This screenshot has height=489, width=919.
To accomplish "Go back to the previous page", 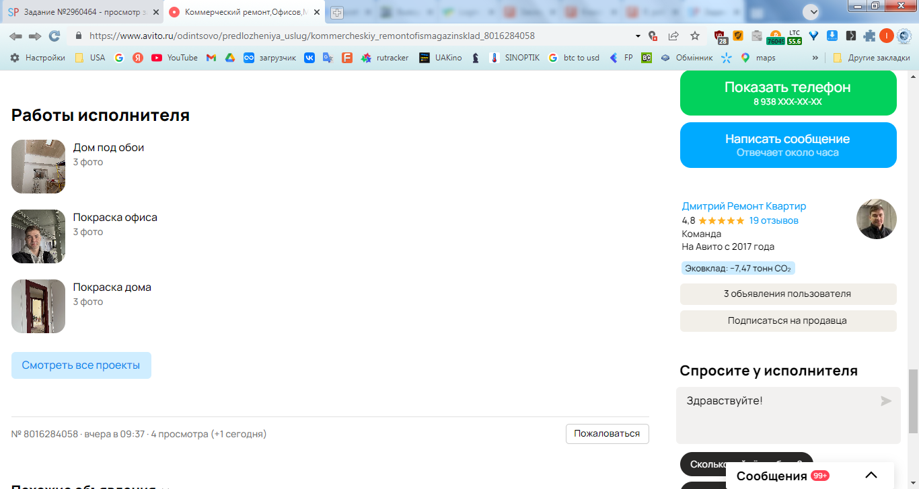I will [x=15, y=36].
